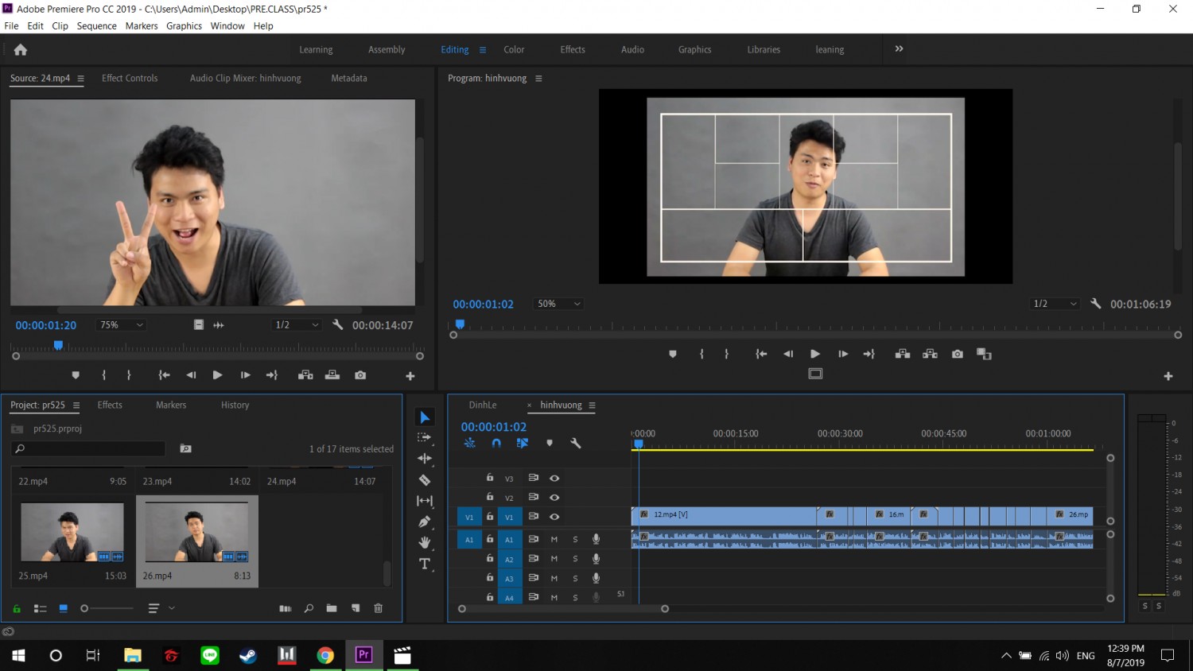Open Button Editor plus in Program monitor
Image resolution: width=1193 pixels, height=671 pixels.
(1168, 376)
